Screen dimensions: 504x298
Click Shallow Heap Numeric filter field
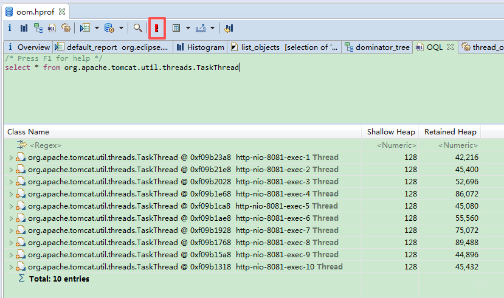coord(396,145)
